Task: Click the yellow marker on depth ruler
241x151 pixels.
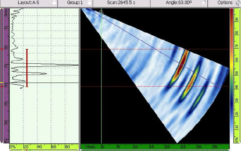Action: point(1,83)
